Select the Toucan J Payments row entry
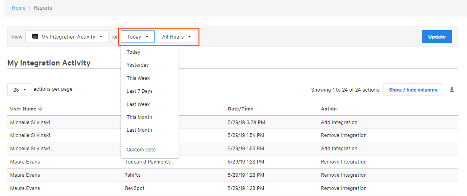467x196 pixels. 148,162
